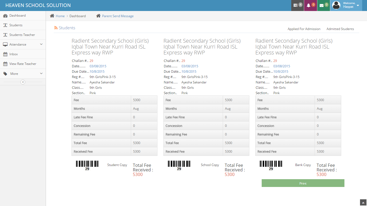This screenshot has height=206, width=367.
Task: Click the Dashboard gauge icon in sidebar
Action: (x=5, y=16)
